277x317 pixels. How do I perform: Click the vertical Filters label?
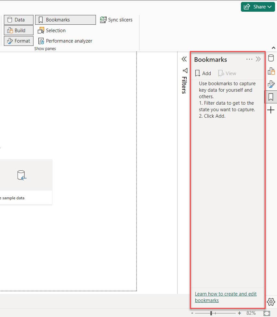click(x=184, y=85)
